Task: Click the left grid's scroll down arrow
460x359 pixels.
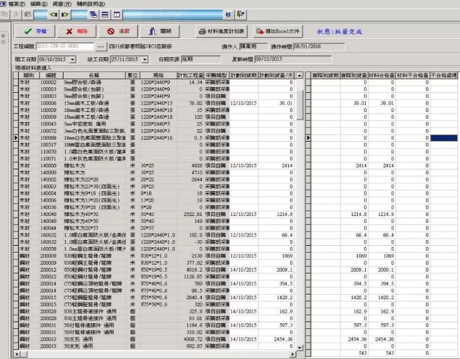Action: 299,348
